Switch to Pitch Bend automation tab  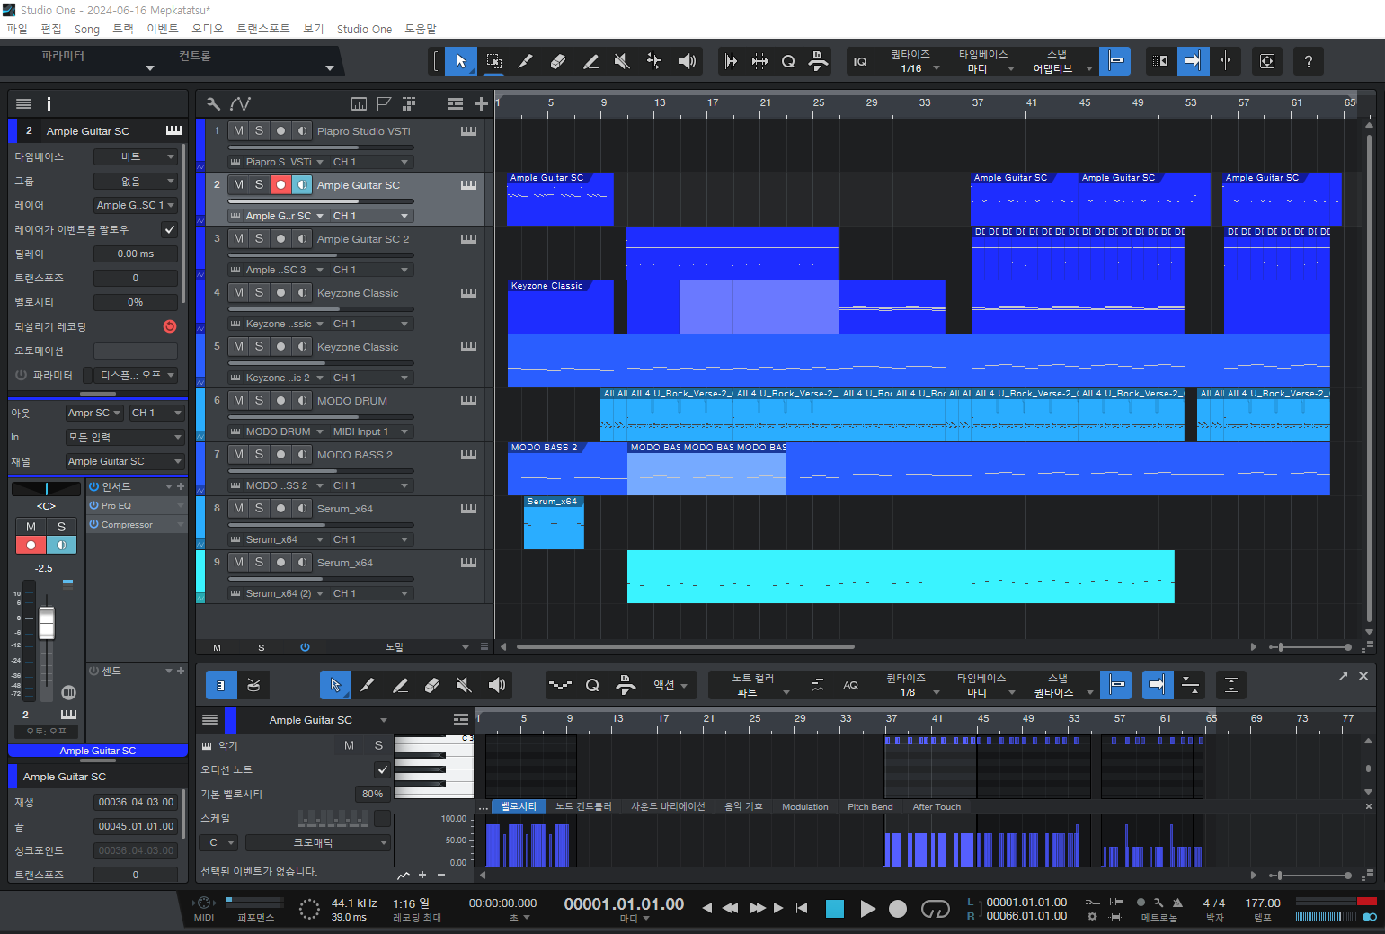coord(870,806)
